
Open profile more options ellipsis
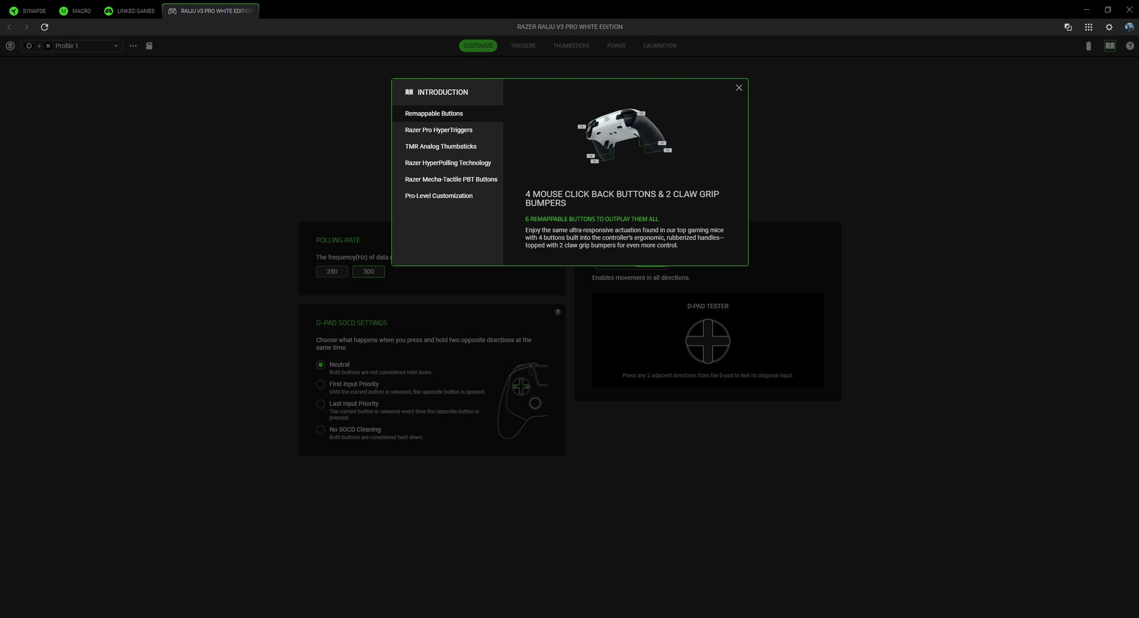(133, 46)
